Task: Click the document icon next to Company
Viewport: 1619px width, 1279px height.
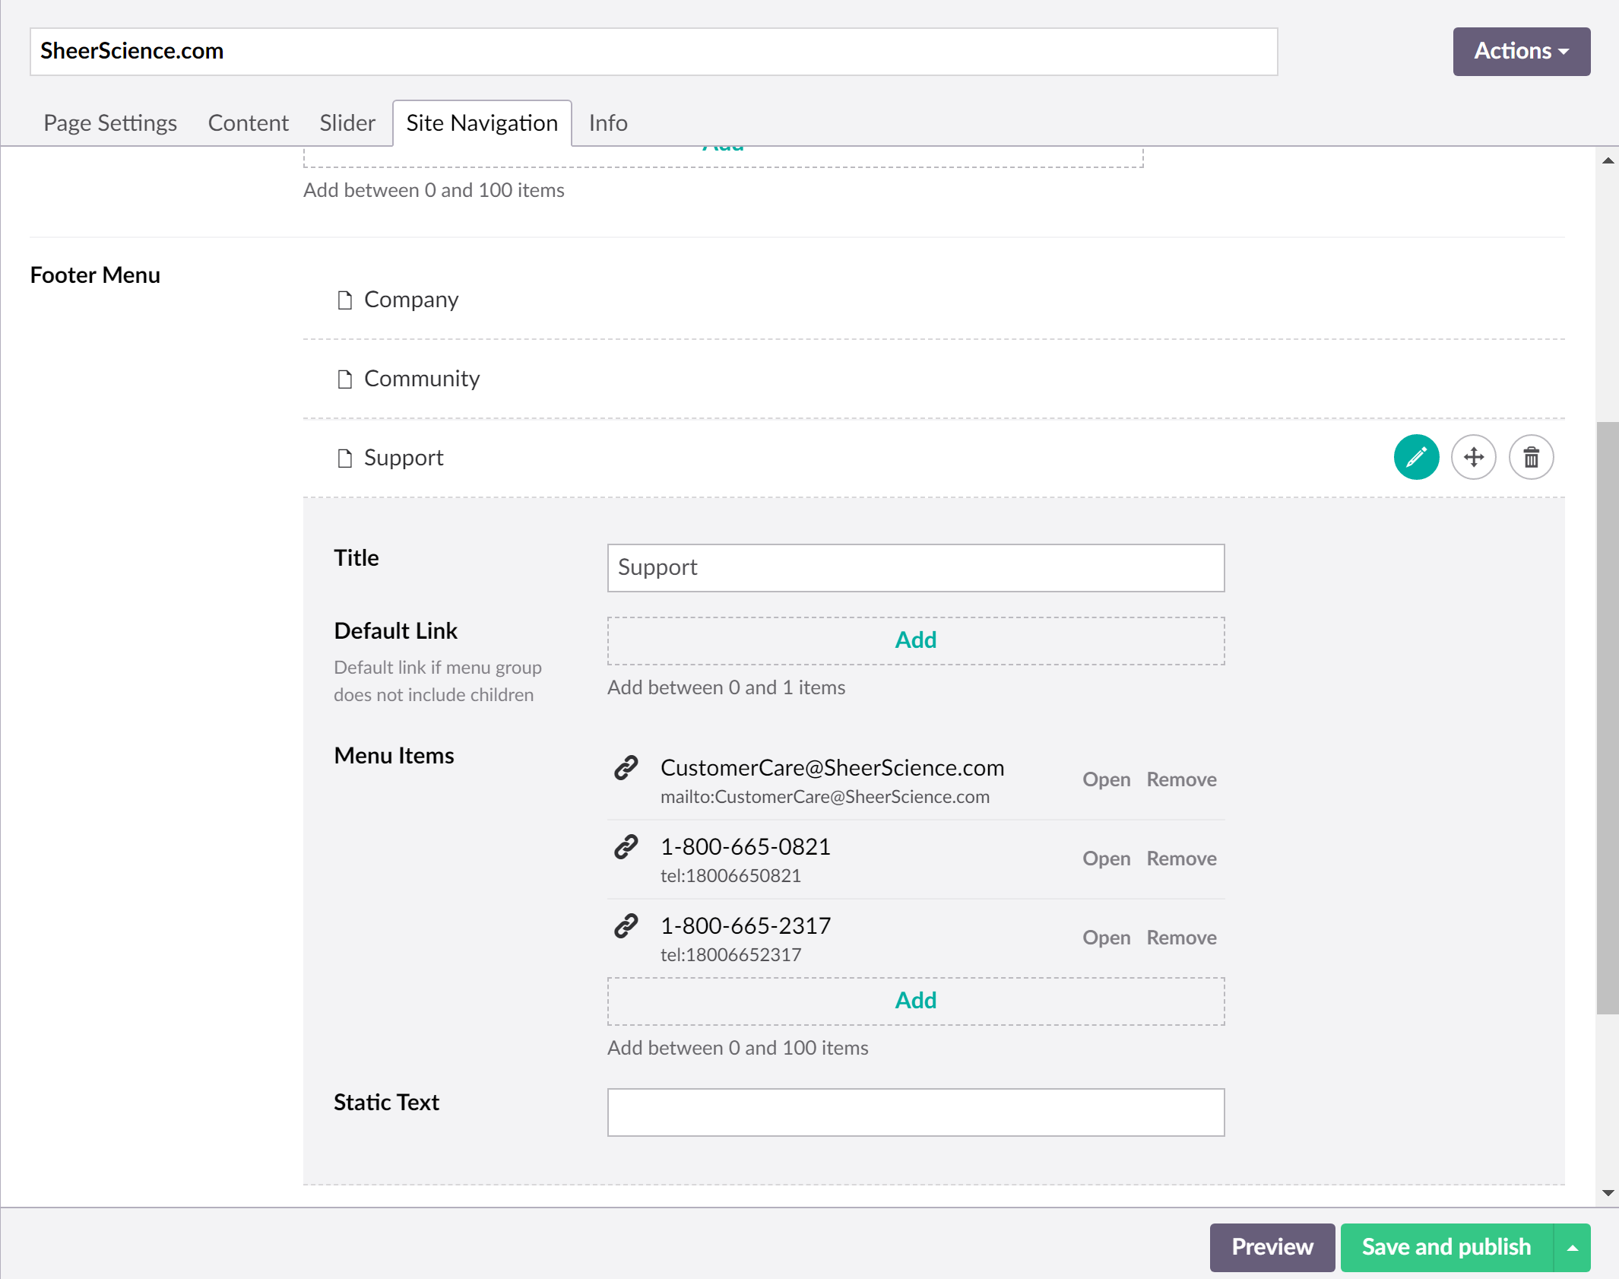Action: 344,300
